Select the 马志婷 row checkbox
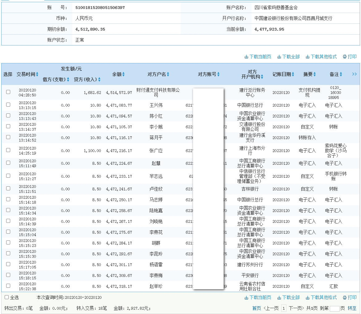 [8, 199]
